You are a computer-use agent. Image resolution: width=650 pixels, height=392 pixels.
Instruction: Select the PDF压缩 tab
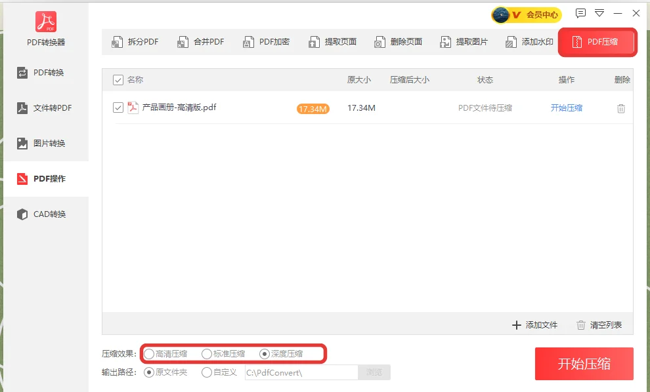(597, 42)
